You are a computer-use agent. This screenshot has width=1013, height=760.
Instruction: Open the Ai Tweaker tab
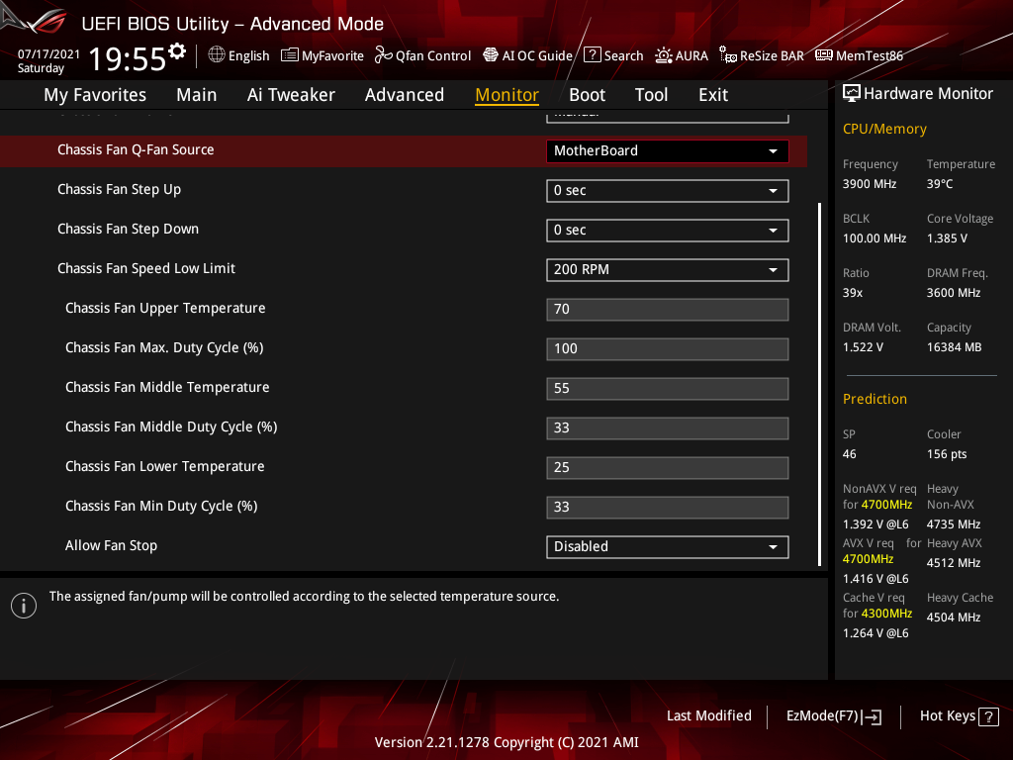tap(291, 95)
